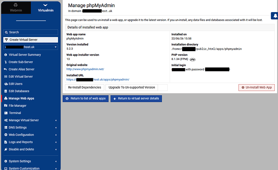Image resolution: width=278 pixels, height=170 pixels.
Task: Click the Edit Users people icon
Action: [6, 84]
